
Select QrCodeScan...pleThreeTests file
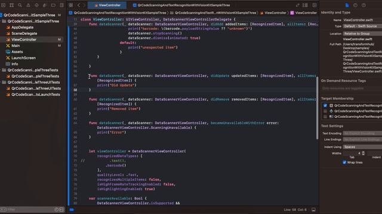(x=35, y=76)
